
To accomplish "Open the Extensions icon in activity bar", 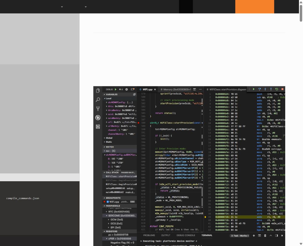I will pos(98,127).
